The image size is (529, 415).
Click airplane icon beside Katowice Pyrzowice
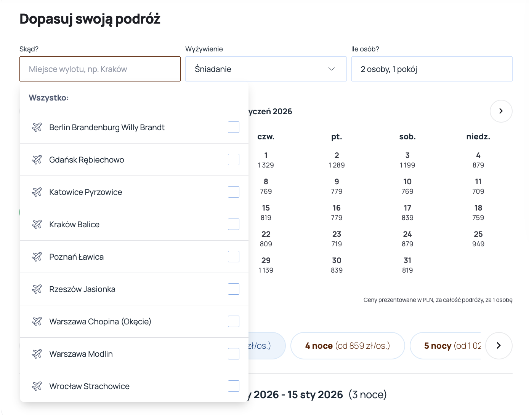tap(37, 192)
